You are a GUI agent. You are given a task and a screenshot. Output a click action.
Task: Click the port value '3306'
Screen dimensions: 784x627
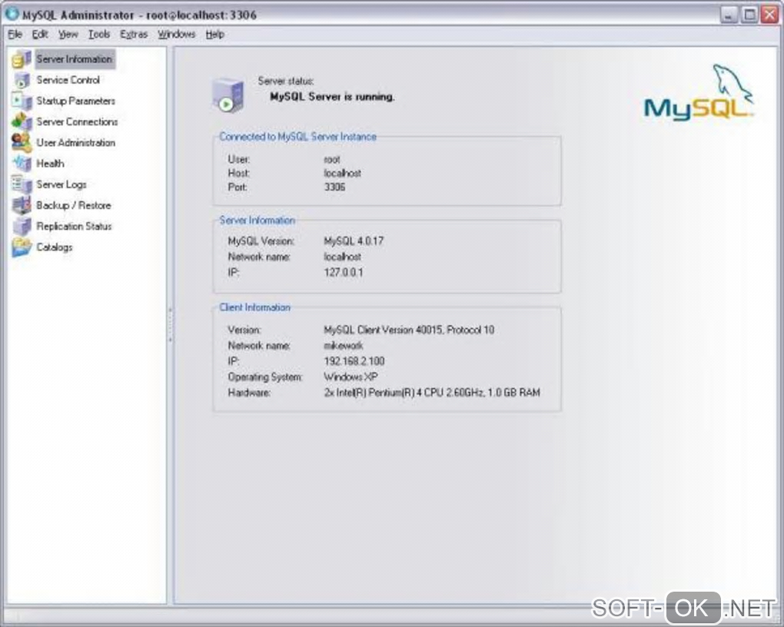coord(334,187)
